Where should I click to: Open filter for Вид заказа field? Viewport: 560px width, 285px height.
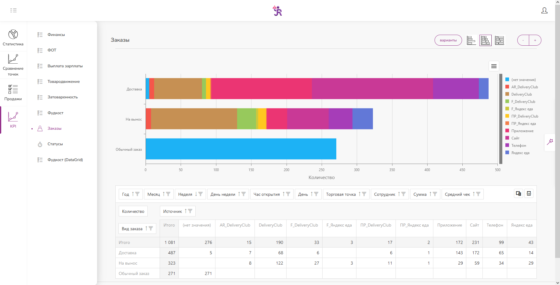(151, 228)
